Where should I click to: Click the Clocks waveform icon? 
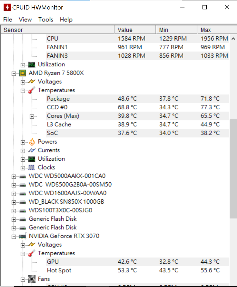tap(31, 167)
